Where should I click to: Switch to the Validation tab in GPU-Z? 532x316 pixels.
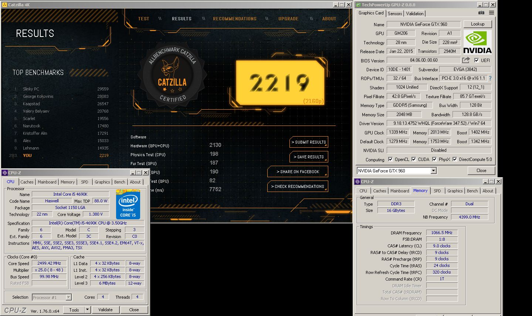415,13
